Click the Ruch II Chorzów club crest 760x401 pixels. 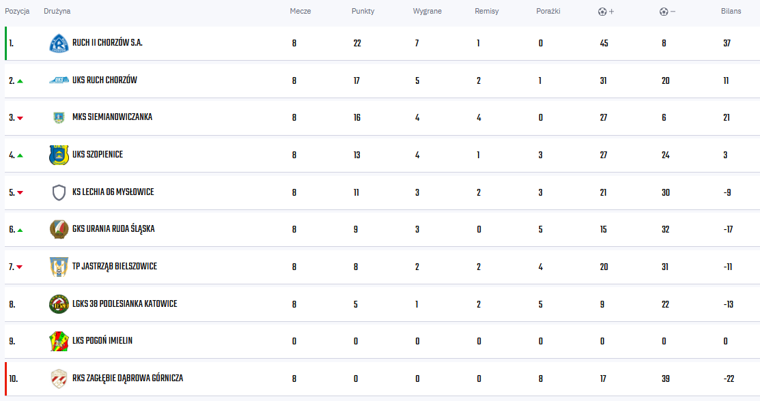click(x=59, y=43)
